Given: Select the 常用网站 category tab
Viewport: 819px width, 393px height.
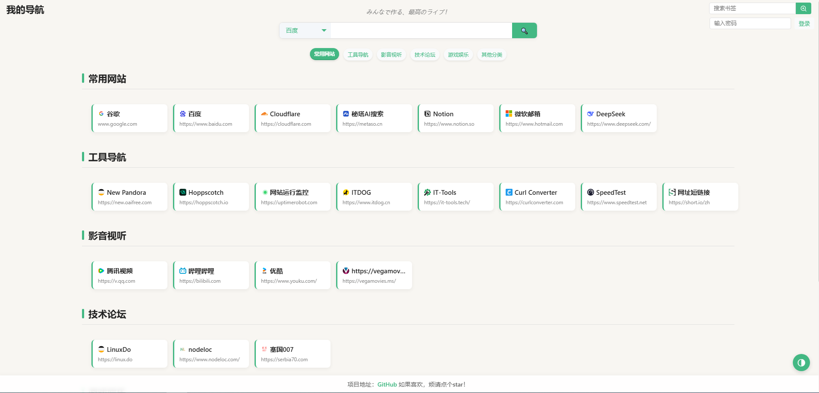Looking at the screenshot, I should tap(325, 54).
